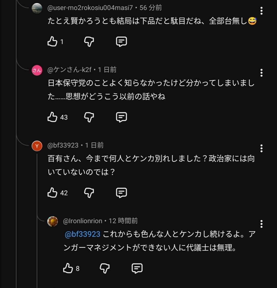The width and height of the screenshot is (277, 288).
Task: Open the @bf33923 username link
Action: (63, 145)
